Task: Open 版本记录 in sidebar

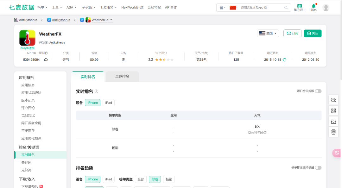Action: click(28, 100)
